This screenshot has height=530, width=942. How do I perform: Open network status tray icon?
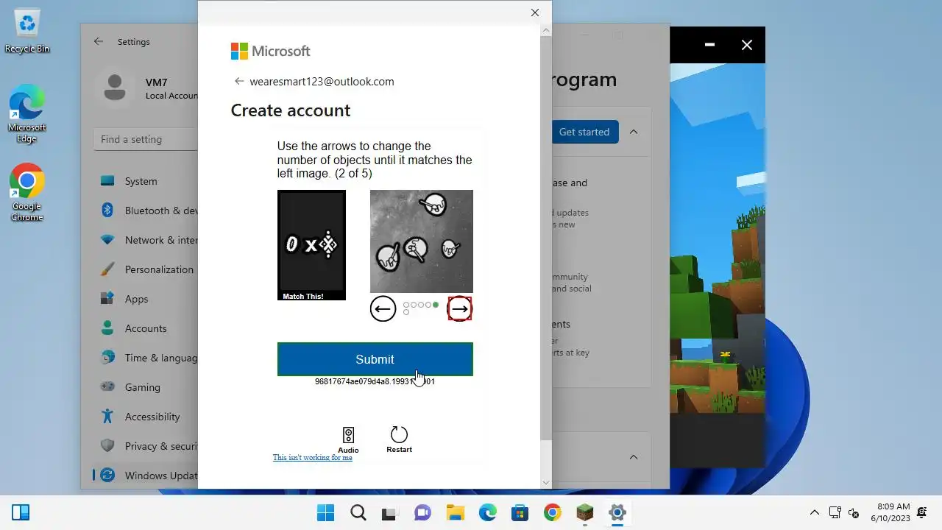835,512
